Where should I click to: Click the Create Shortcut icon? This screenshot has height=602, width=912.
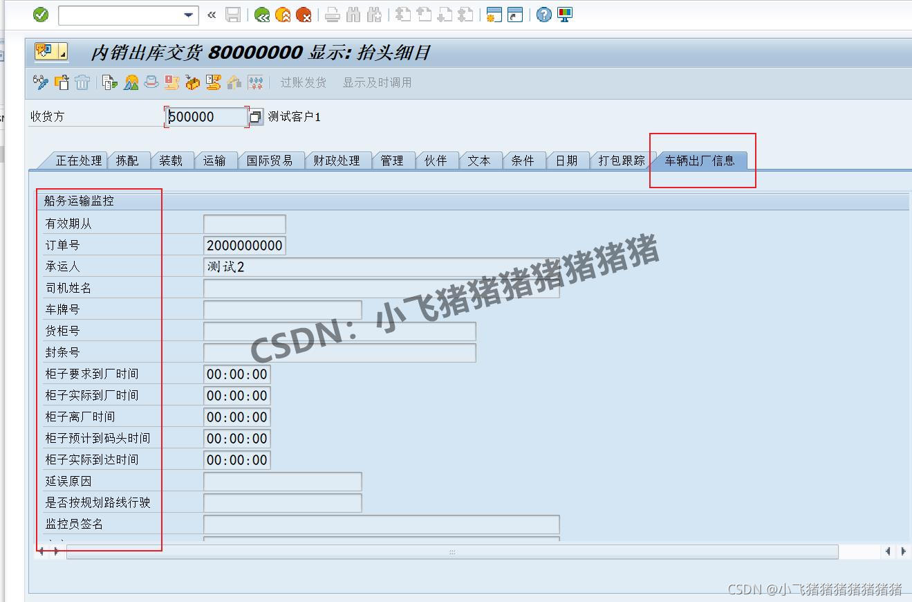point(515,15)
